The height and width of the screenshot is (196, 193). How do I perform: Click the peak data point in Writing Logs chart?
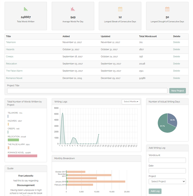[x=62, y=113]
